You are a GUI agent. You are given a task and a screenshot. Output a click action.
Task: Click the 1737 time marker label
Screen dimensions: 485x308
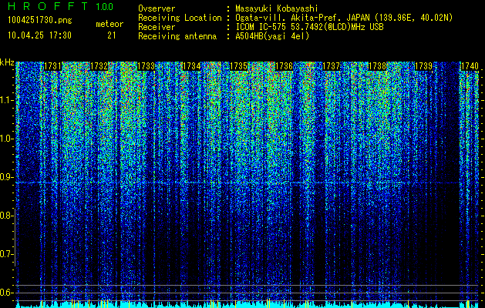click(x=331, y=66)
